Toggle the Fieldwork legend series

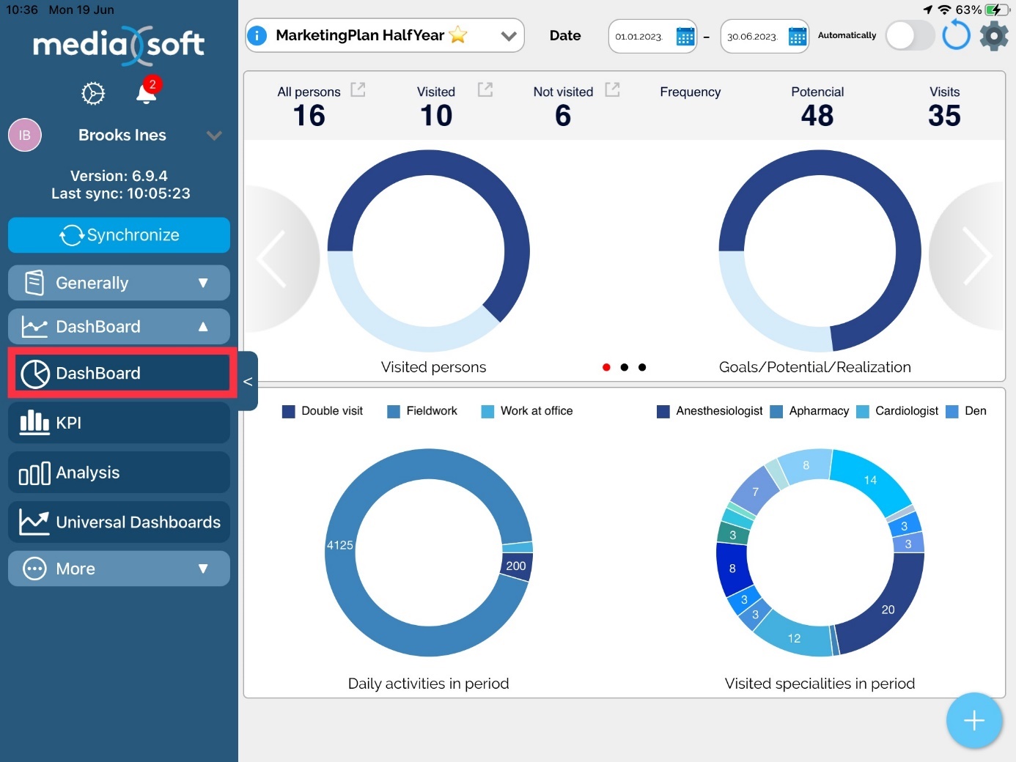pos(422,411)
